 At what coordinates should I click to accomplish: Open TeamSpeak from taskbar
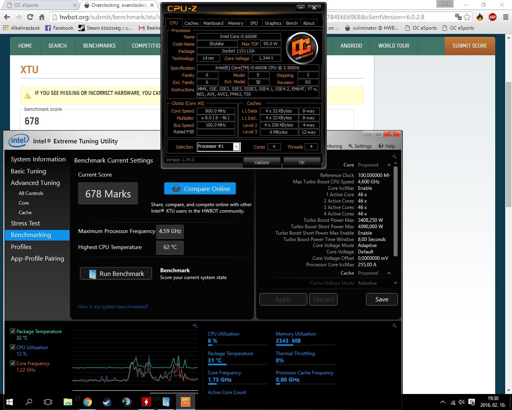(126, 402)
